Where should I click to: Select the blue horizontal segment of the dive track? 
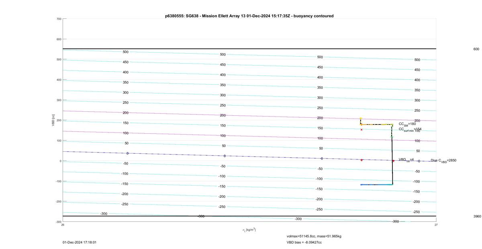coord(376,185)
